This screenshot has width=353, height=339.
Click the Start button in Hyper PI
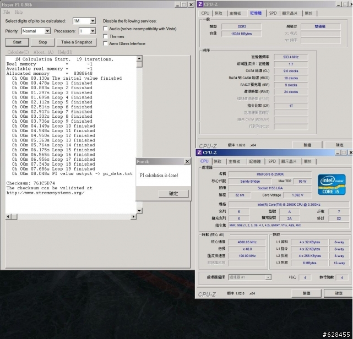tap(17, 42)
